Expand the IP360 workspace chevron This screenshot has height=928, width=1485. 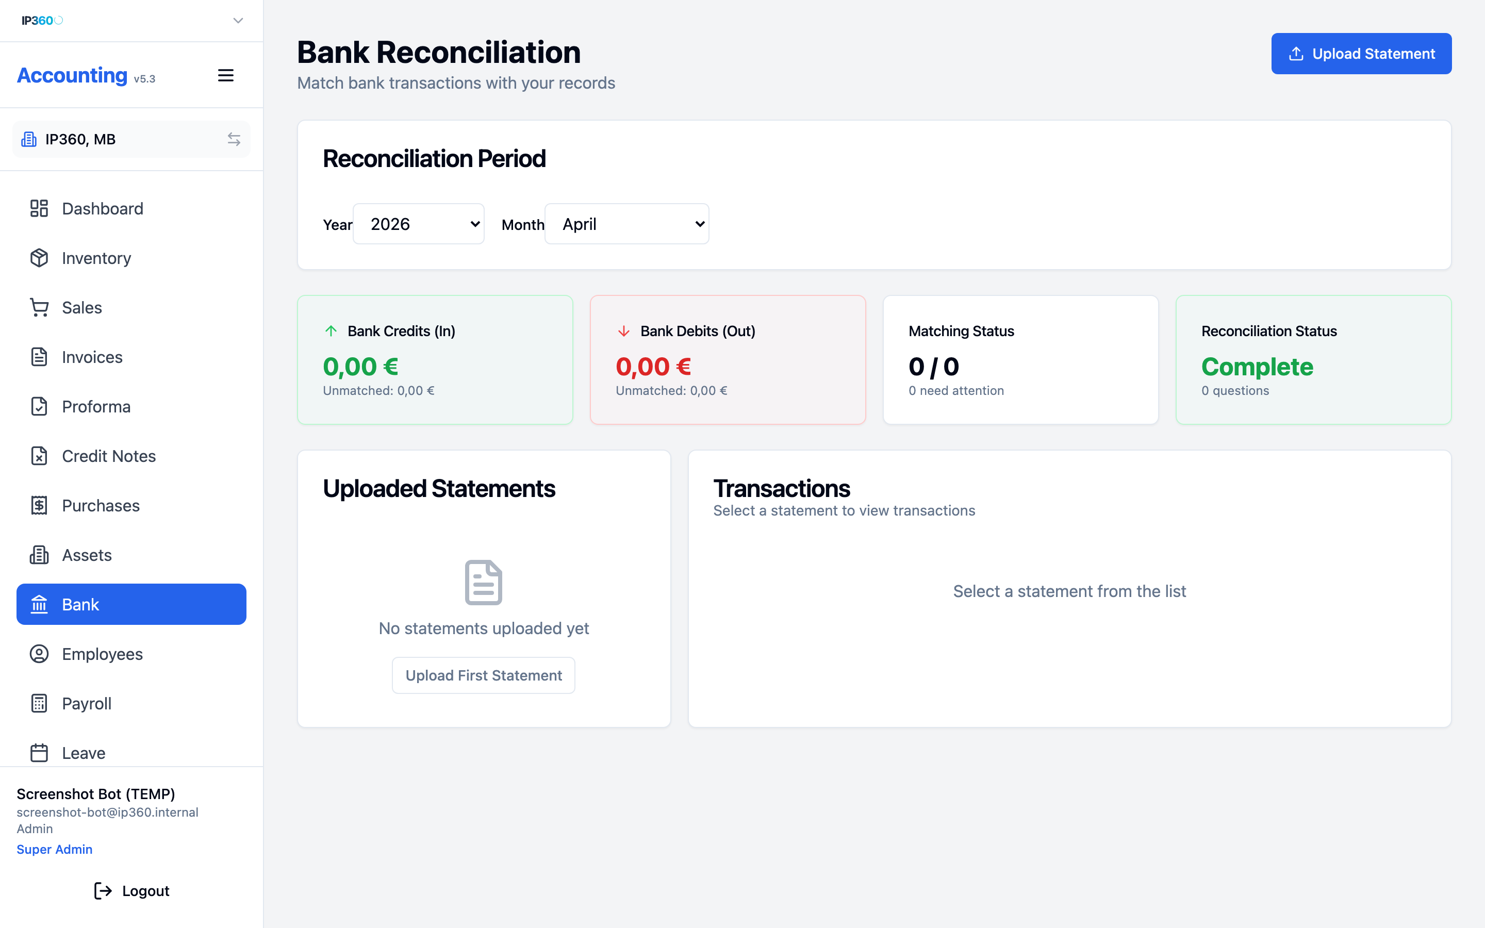tap(238, 21)
